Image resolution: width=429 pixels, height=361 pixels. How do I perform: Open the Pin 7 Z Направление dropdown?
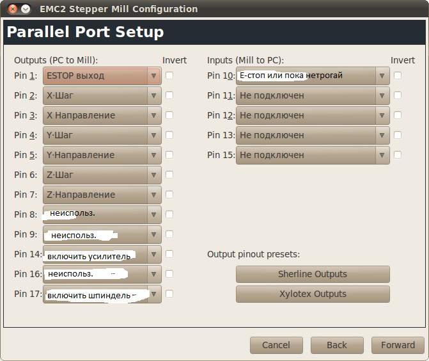click(102, 195)
